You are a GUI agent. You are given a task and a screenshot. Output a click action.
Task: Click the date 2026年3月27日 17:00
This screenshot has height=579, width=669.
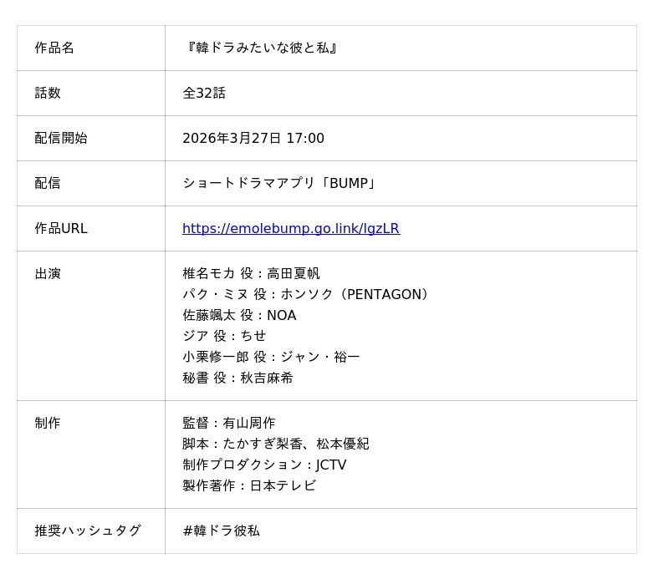click(253, 139)
